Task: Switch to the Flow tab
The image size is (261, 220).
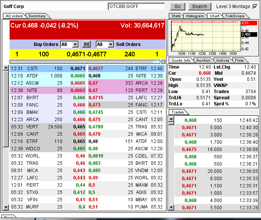Action: (x=239, y=60)
